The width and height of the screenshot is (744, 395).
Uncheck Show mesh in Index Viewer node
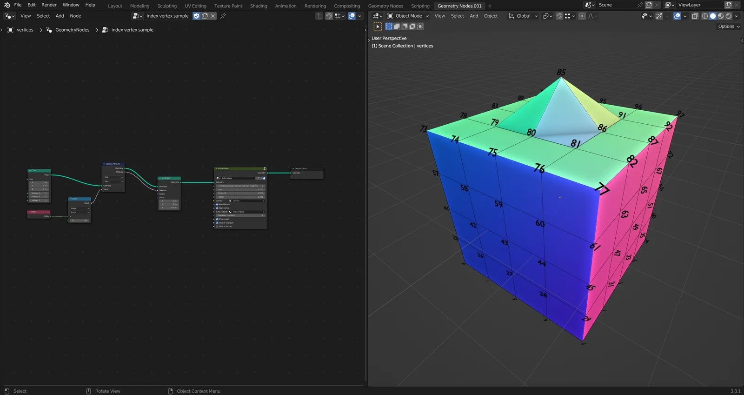point(217,219)
